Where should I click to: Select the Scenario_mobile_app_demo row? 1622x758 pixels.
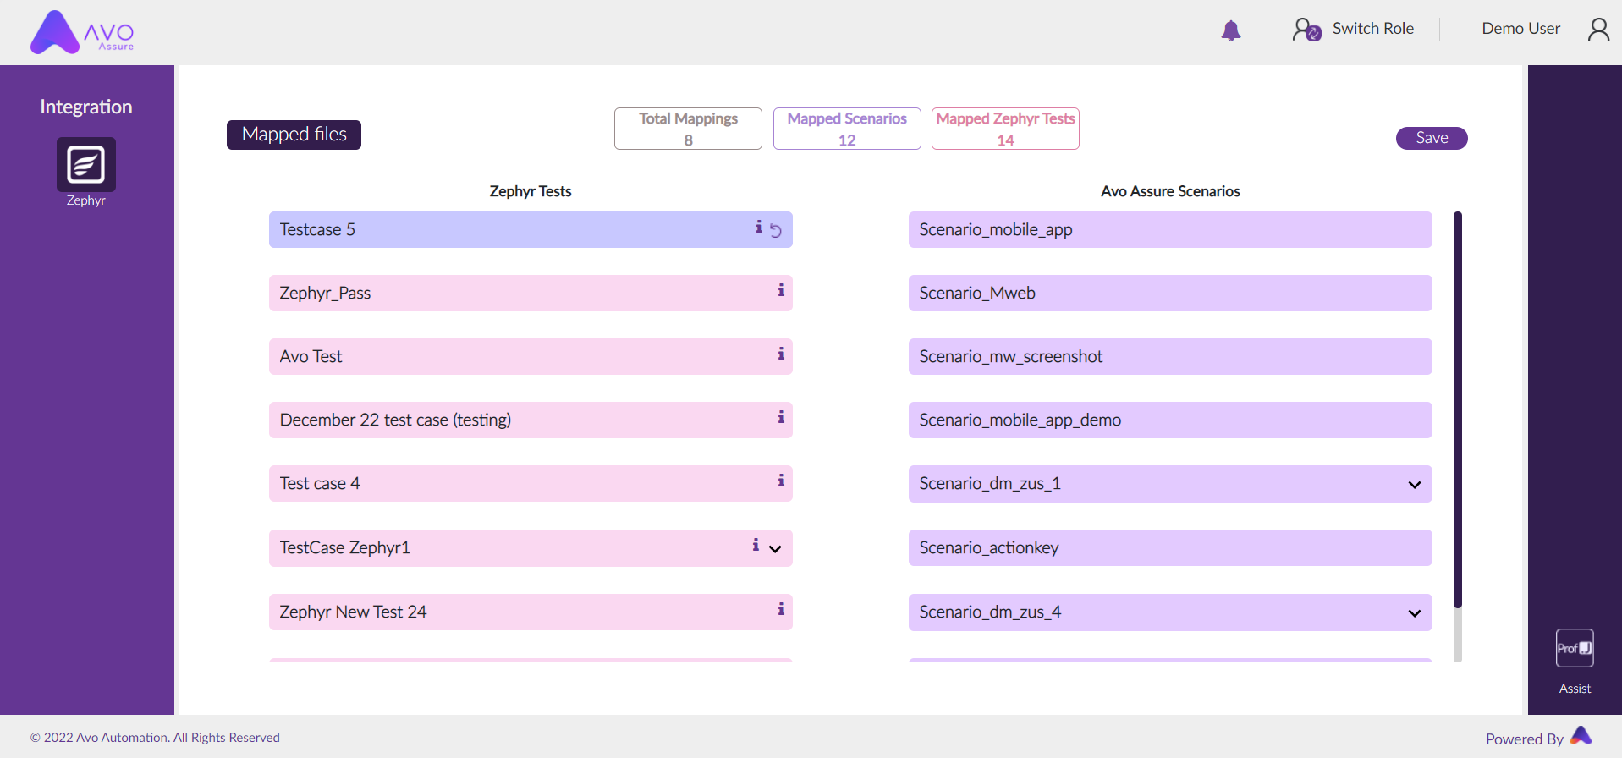point(1170,420)
